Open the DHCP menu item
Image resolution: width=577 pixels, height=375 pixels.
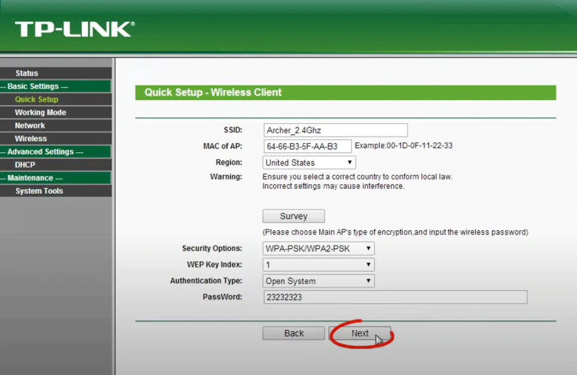56,164
